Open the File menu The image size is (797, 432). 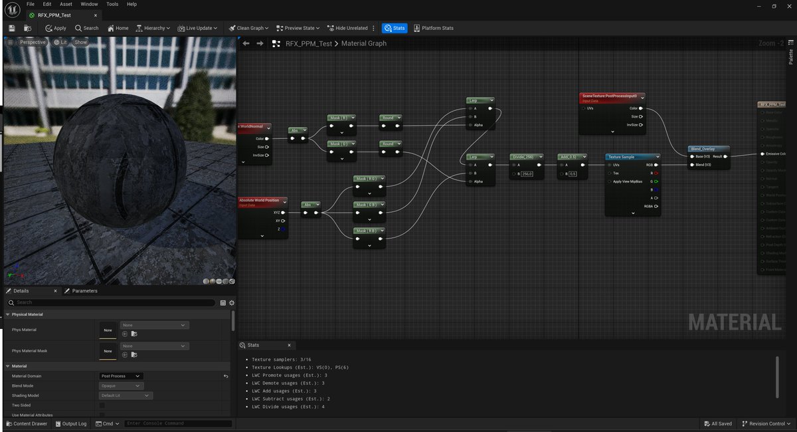[31, 4]
